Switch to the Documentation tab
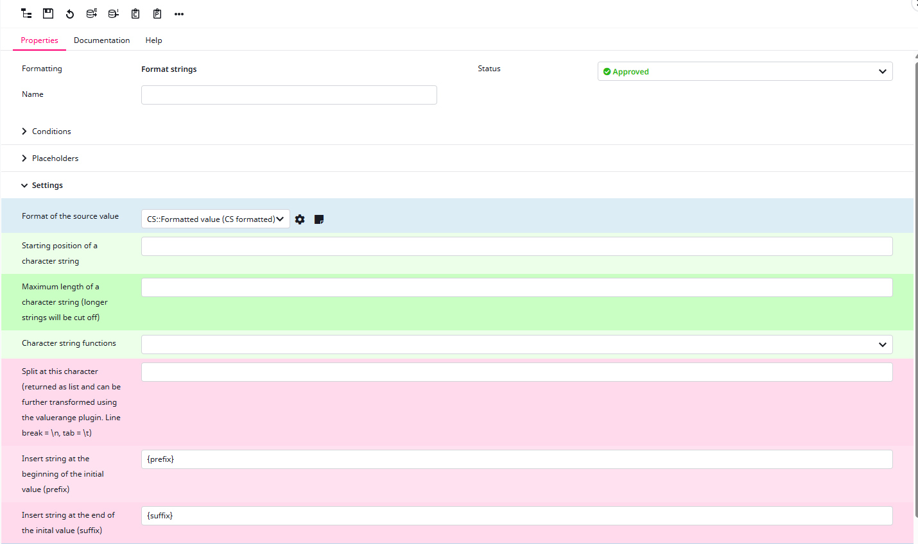Screen dimensions: 918x544 pos(101,40)
